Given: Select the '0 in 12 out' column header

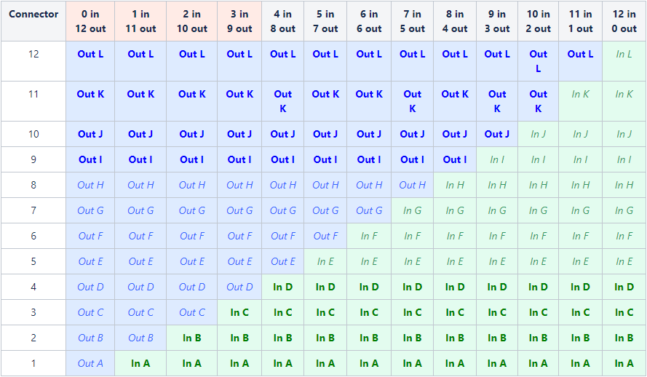Looking at the screenshot, I should (90, 21).
